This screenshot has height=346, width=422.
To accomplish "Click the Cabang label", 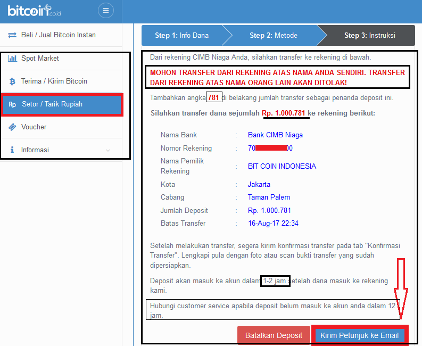I will (x=172, y=197).
